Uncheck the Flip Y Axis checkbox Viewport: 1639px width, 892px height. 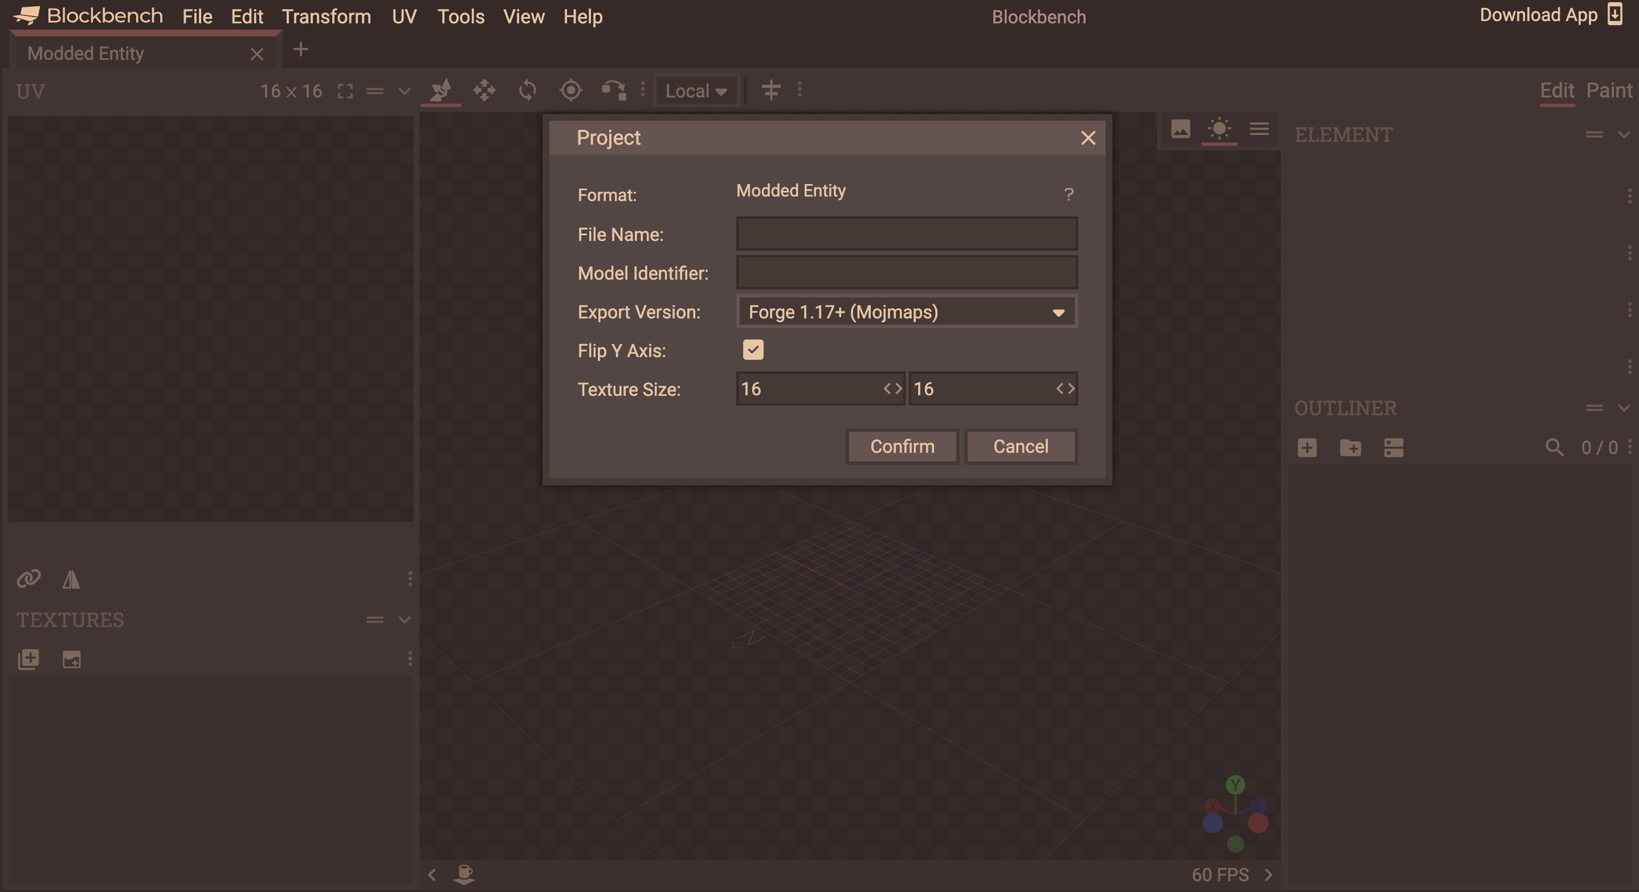753,350
